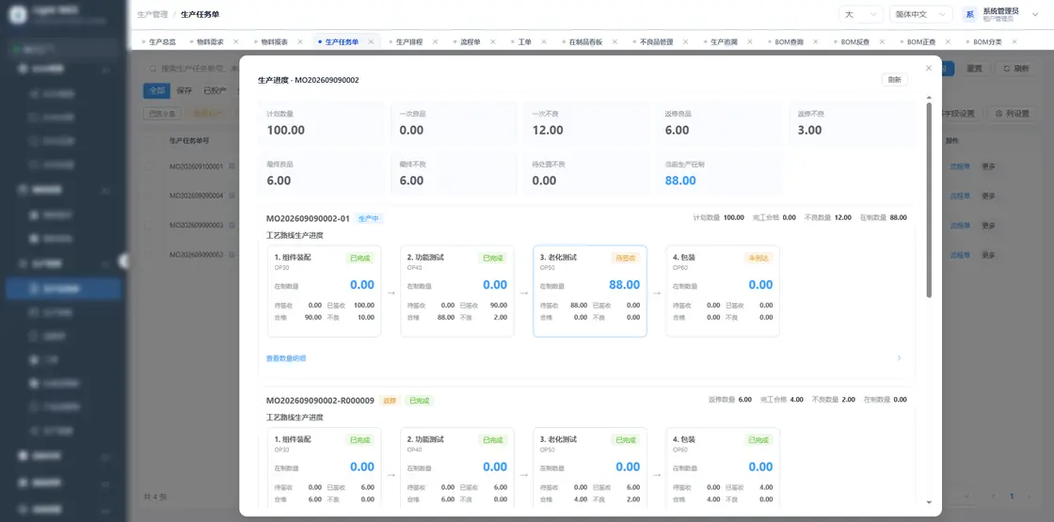Tick checkbox for row MO202609090002
The image size is (1054, 522).
[x=152, y=255]
